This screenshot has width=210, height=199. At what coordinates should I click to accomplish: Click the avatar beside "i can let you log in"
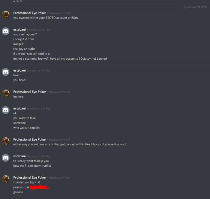click(x=5, y=179)
